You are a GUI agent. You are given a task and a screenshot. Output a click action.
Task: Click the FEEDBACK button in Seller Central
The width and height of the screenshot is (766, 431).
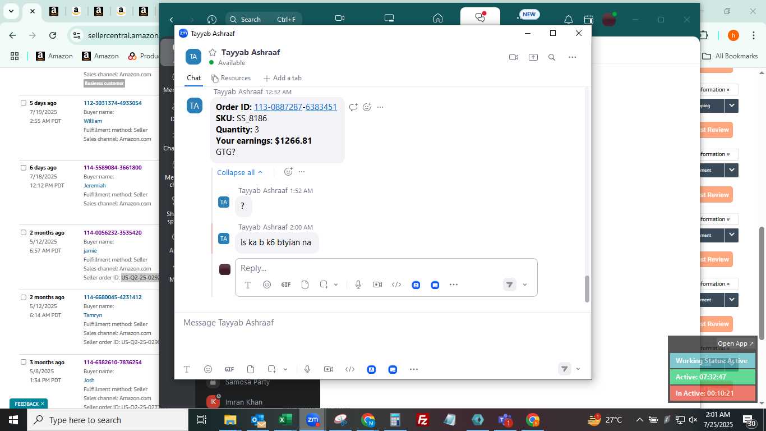click(29, 404)
